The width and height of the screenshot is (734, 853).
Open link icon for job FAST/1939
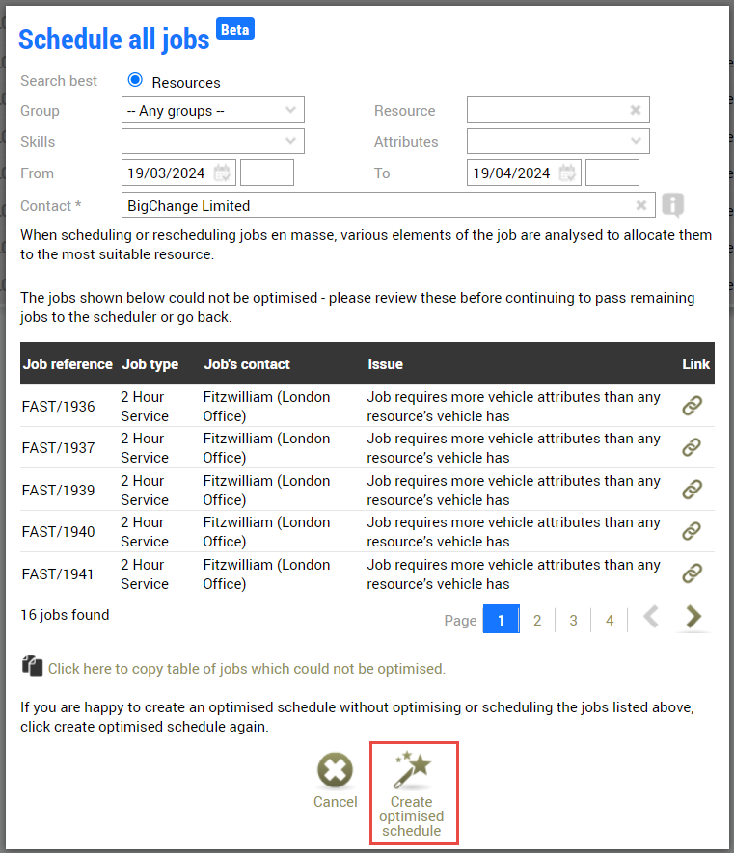(692, 490)
